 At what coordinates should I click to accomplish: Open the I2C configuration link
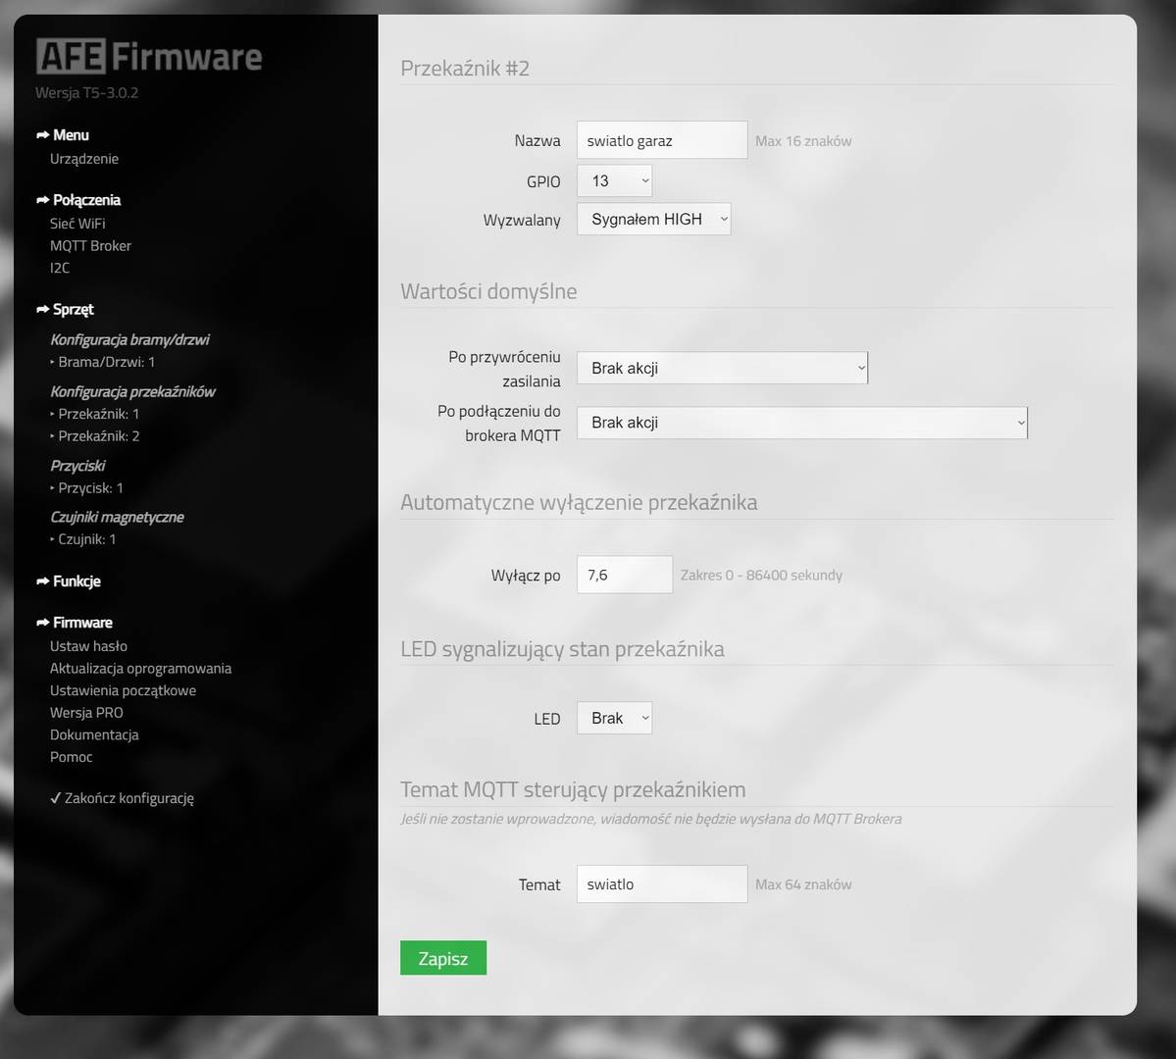[x=60, y=268]
